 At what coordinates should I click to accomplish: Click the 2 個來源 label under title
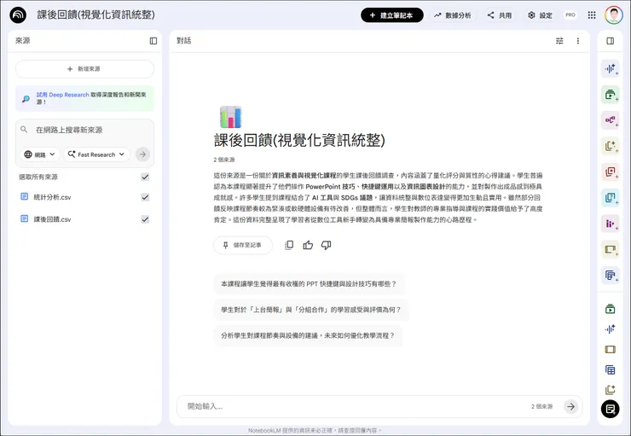[224, 160]
